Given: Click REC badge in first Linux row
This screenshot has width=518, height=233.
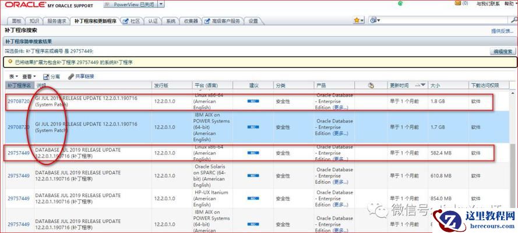Looking at the screenshot, I should (253, 102).
